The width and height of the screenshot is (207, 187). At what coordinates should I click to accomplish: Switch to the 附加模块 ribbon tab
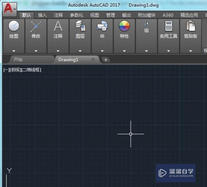pos(147,15)
